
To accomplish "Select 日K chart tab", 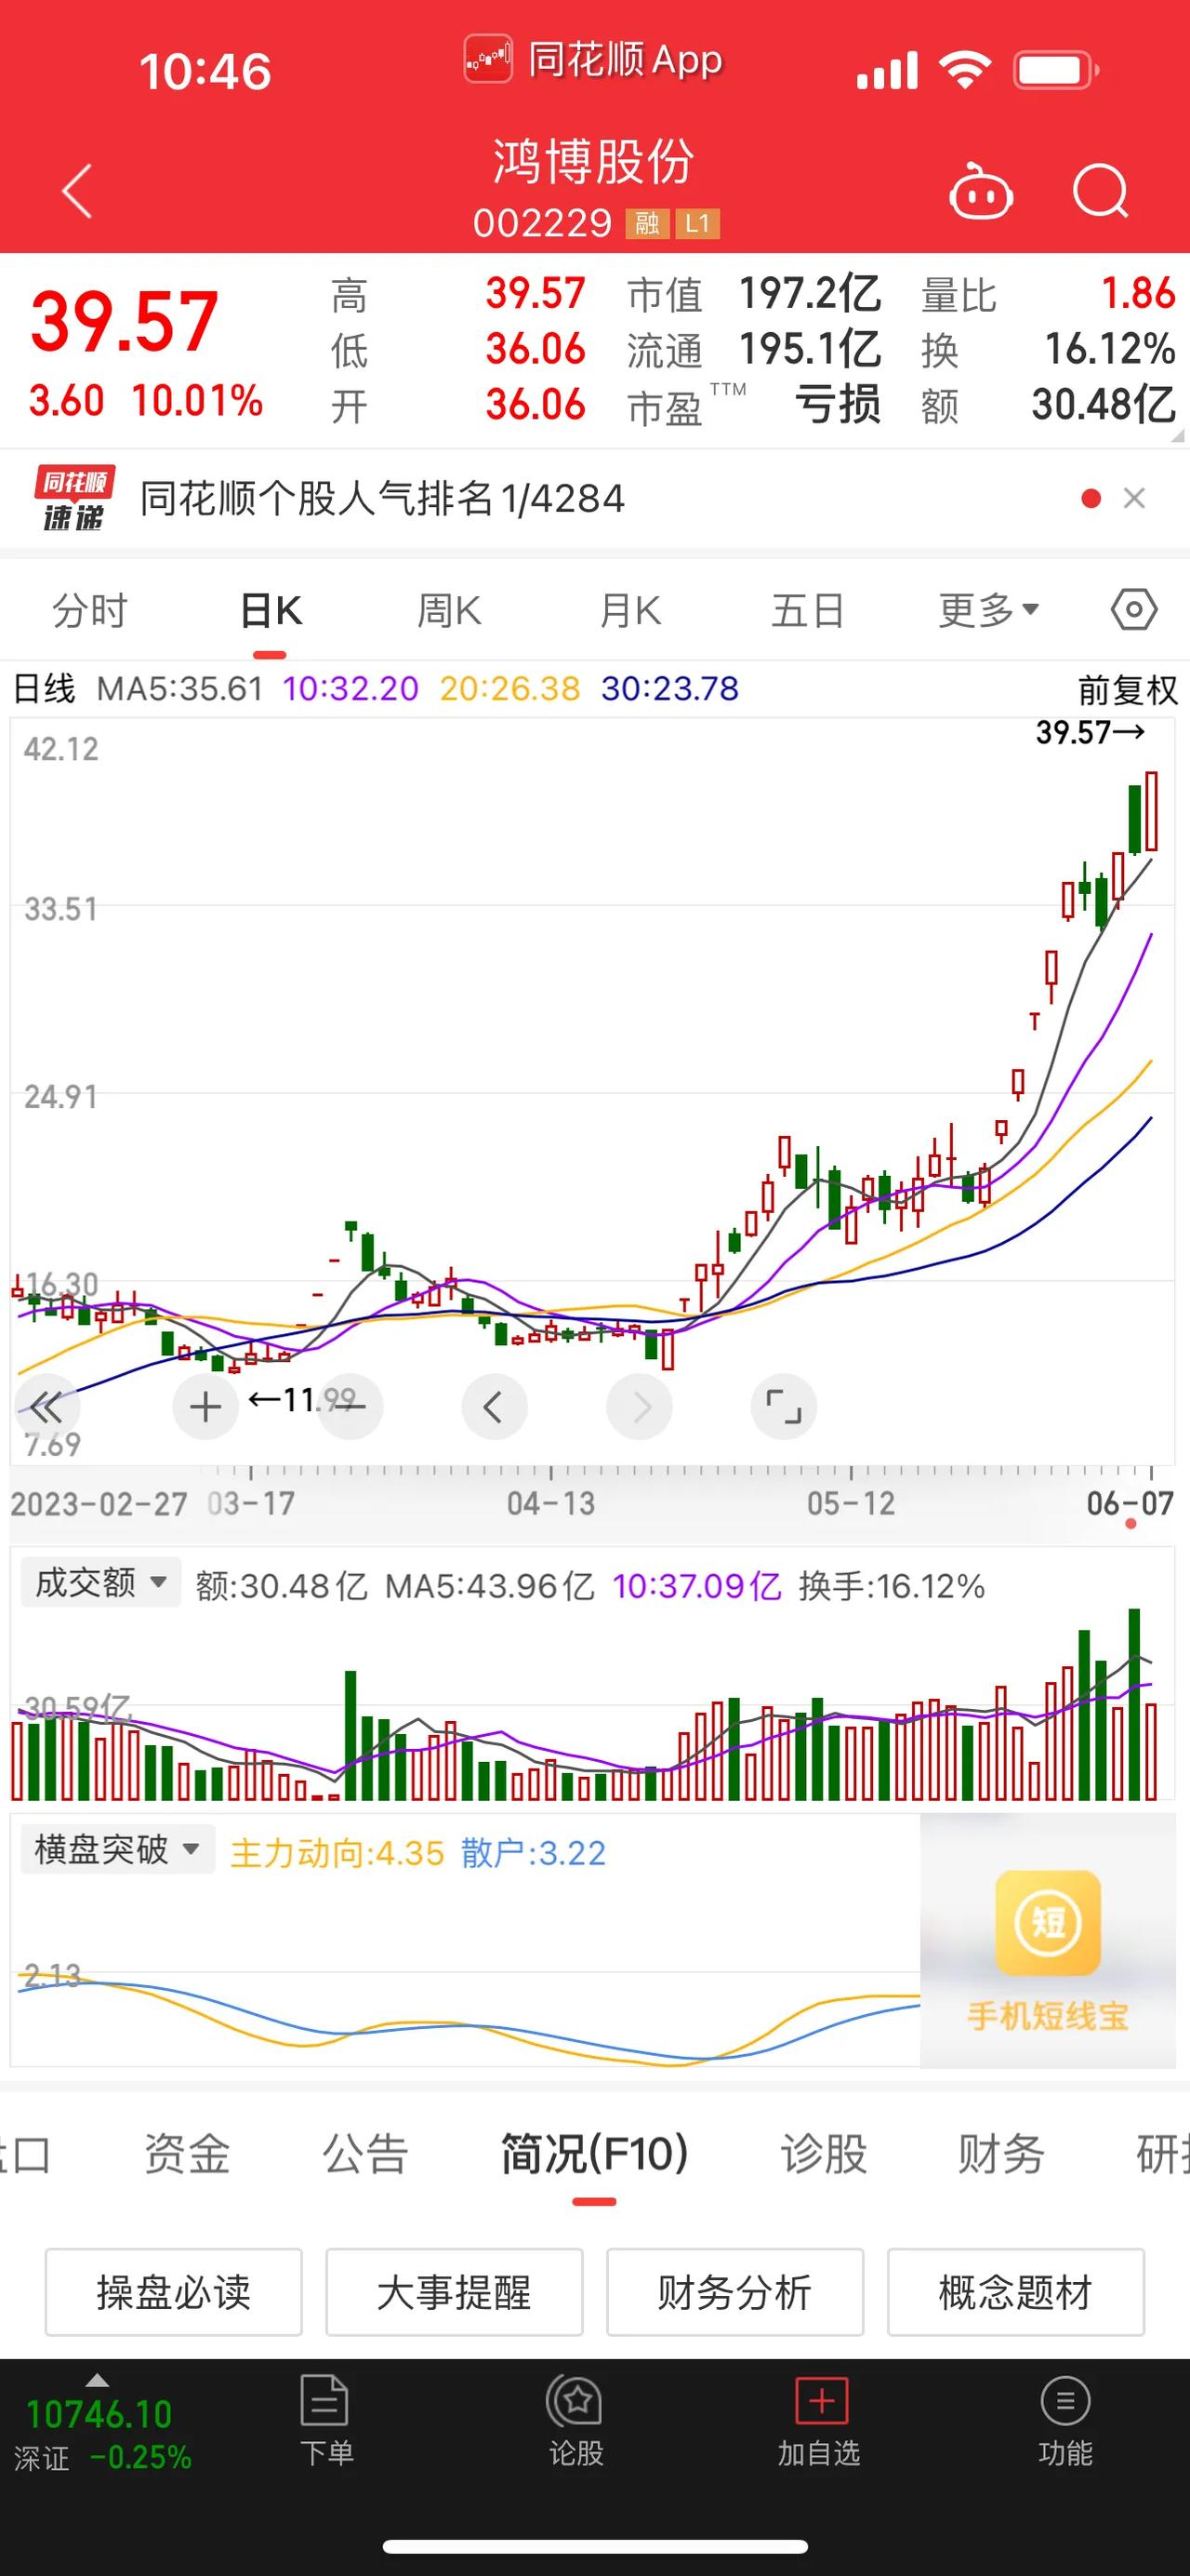I will pos(271,610).
